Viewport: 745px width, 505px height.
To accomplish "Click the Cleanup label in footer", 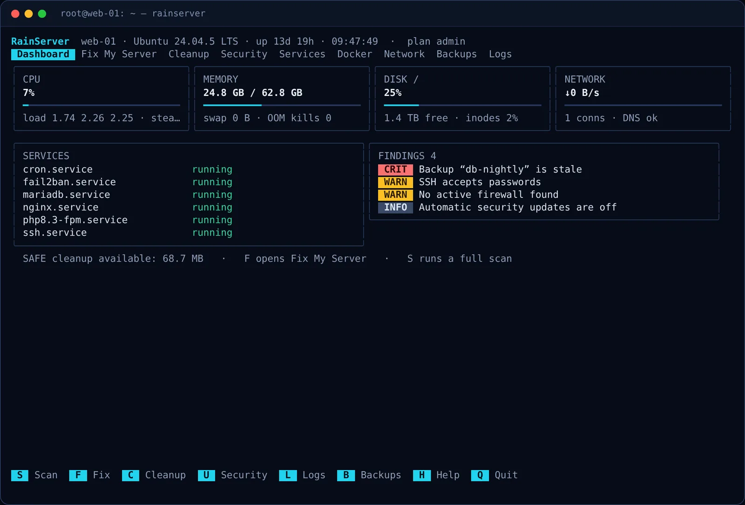I will point(165,475).
